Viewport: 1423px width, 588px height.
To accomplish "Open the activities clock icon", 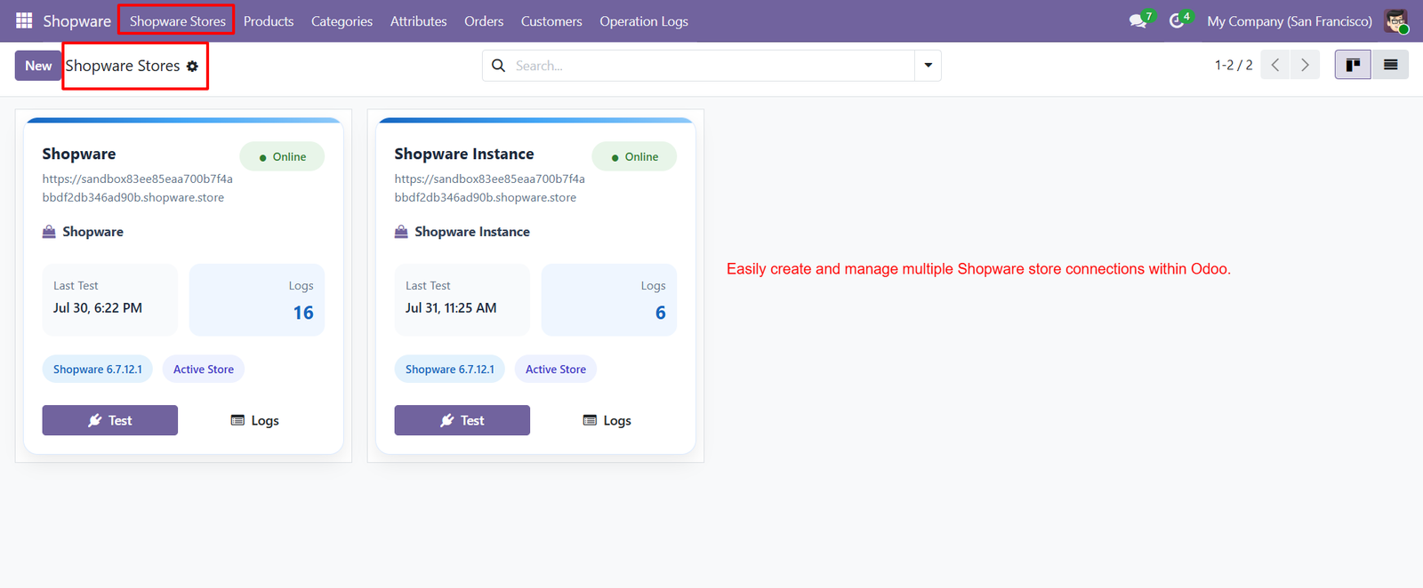I will [1178, 20].
